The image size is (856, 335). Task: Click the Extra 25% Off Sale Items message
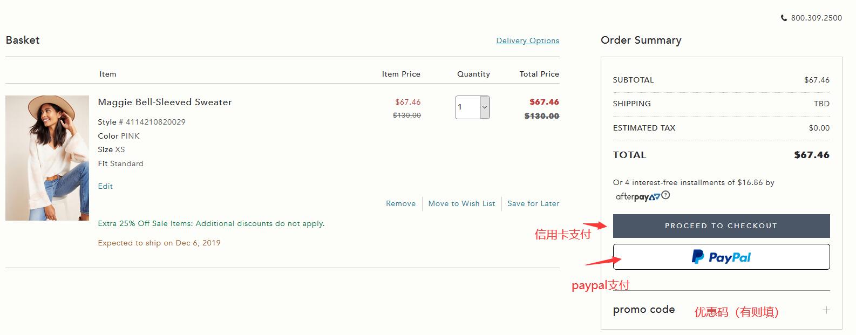[211, 223]
